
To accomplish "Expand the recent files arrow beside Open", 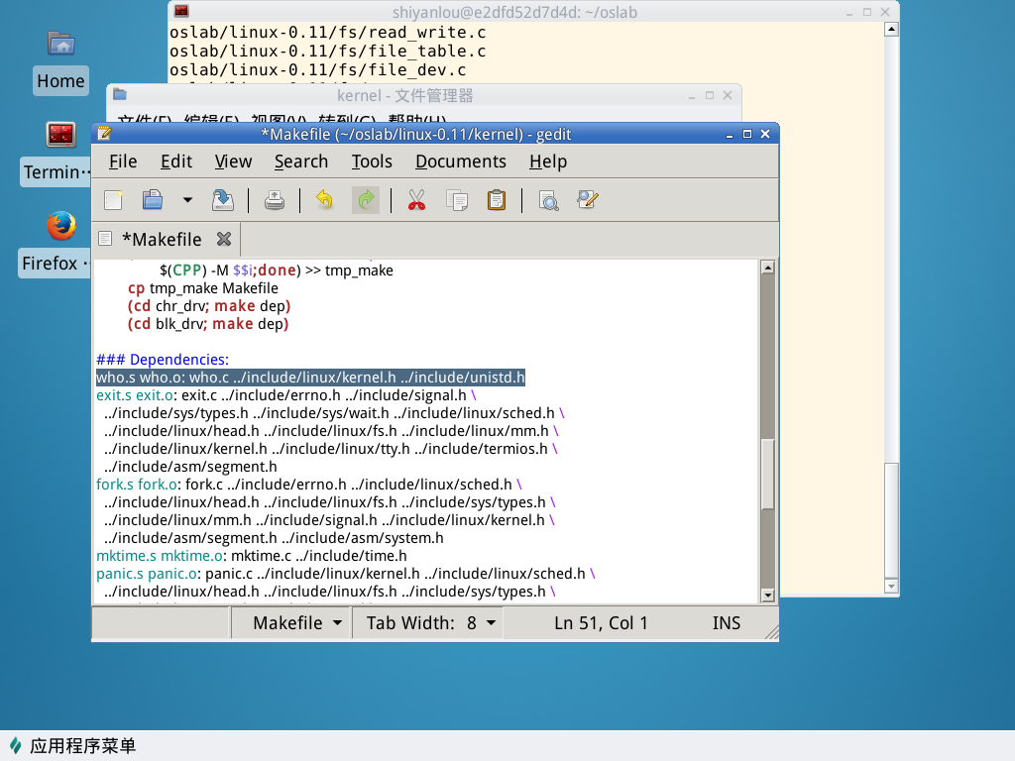I will [x=187, y=200].
